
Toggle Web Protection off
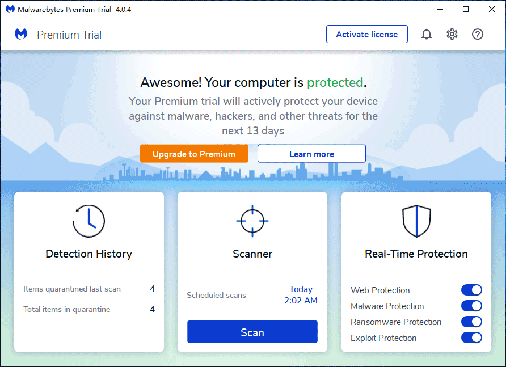point(471,290)
